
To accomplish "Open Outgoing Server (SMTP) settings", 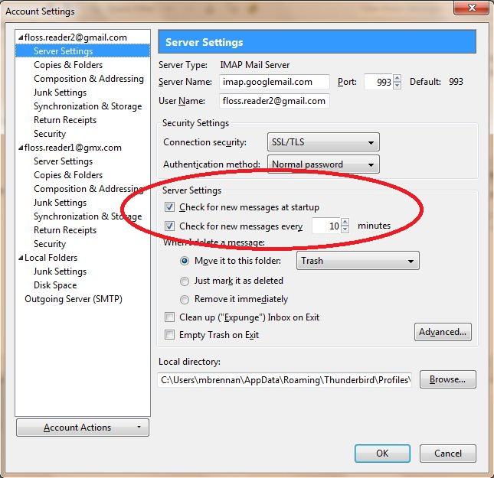I will coord(74,299).
